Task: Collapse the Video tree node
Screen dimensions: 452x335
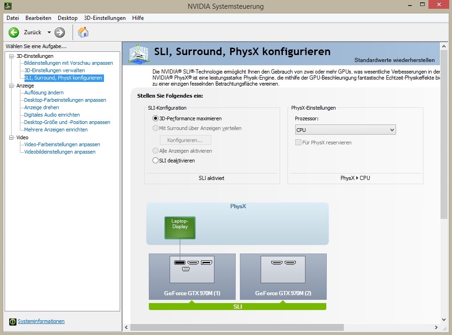Action: [11, 137]
